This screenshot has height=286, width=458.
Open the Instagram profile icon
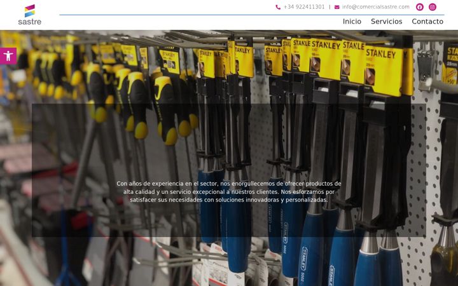coord(433,7)
